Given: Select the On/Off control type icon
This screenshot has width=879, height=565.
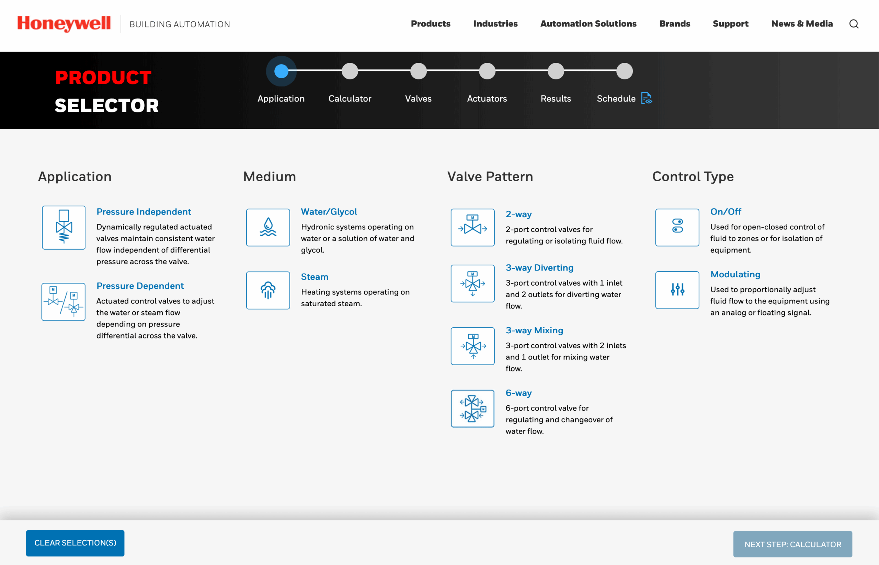Looking at the screenshot, I should pos(677,228).
